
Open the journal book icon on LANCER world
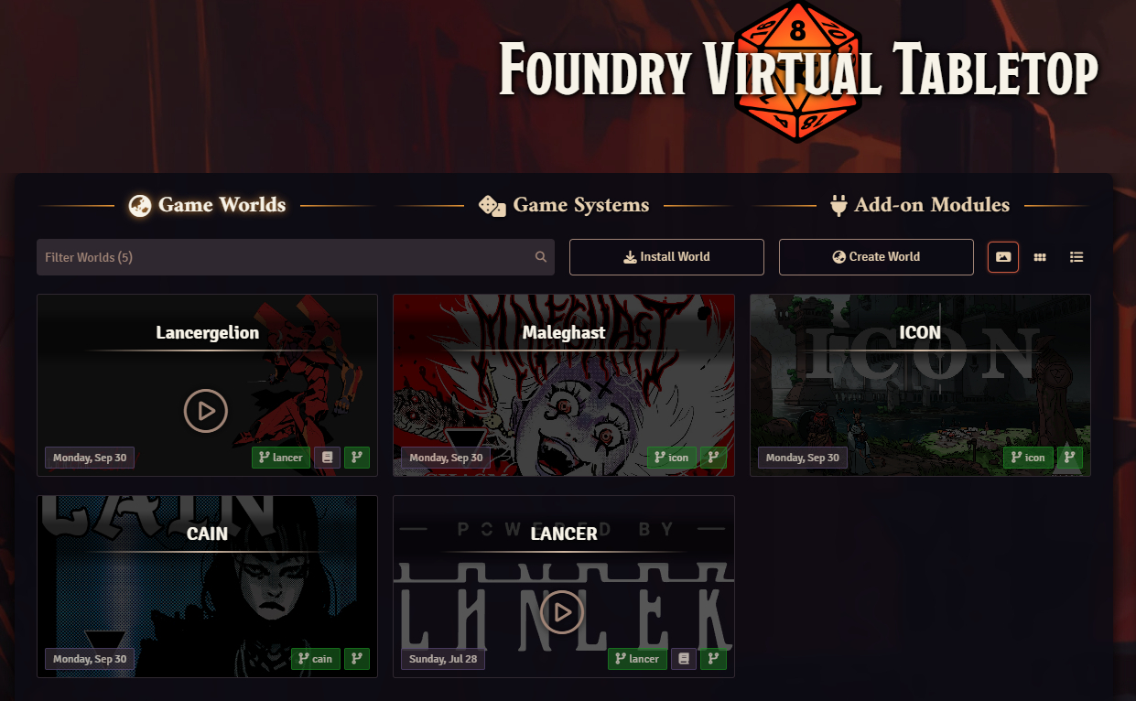point(683,659)
